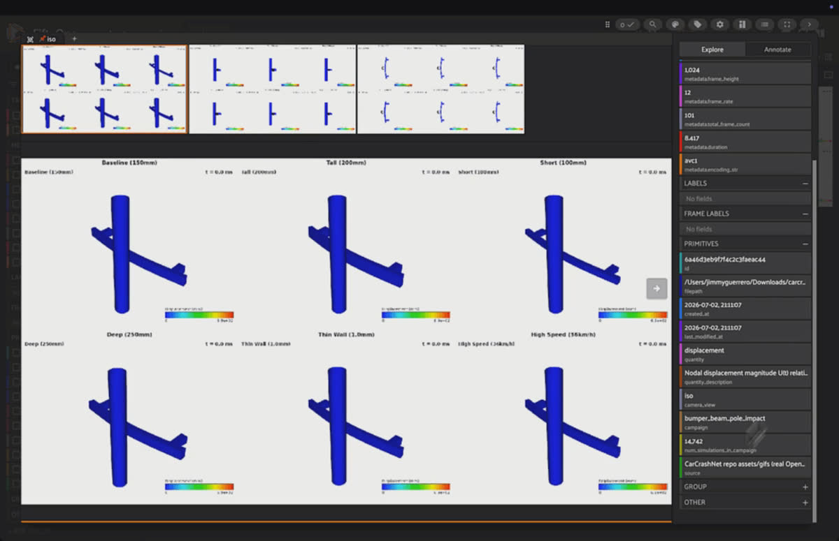
Task: Click the last_modified_at timestamp field
Action: [745, 332]
